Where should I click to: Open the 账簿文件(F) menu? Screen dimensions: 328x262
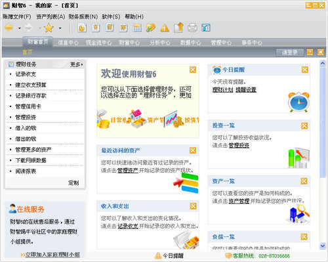[x=17, y=16]
